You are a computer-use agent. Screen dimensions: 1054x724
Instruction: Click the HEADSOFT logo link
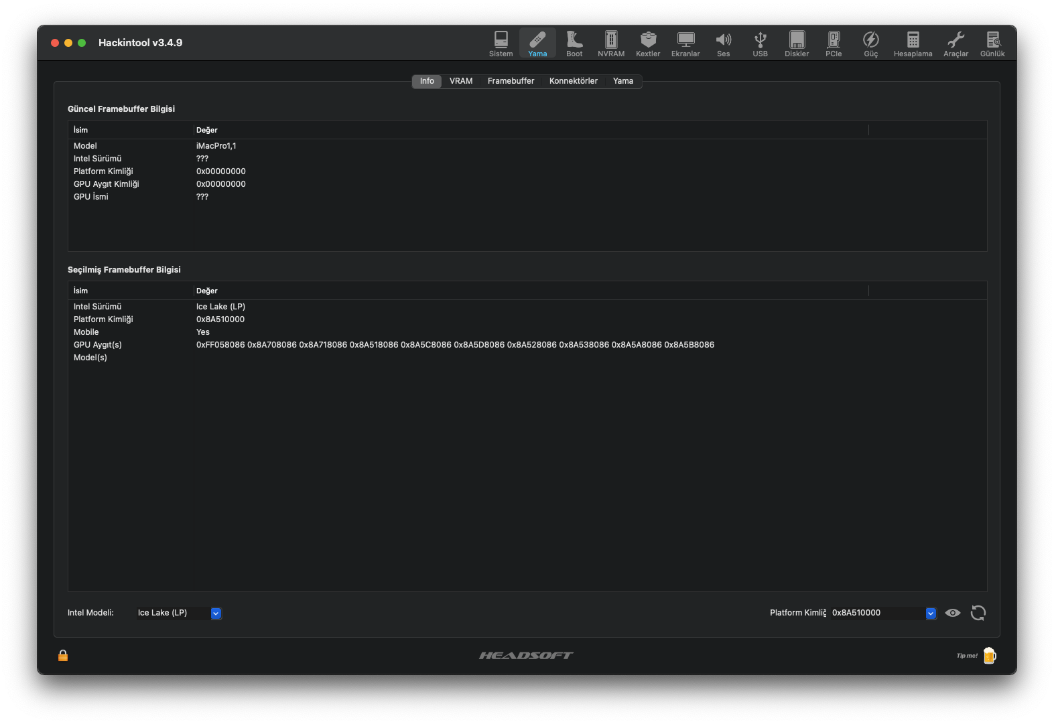(x=526, y=656)
